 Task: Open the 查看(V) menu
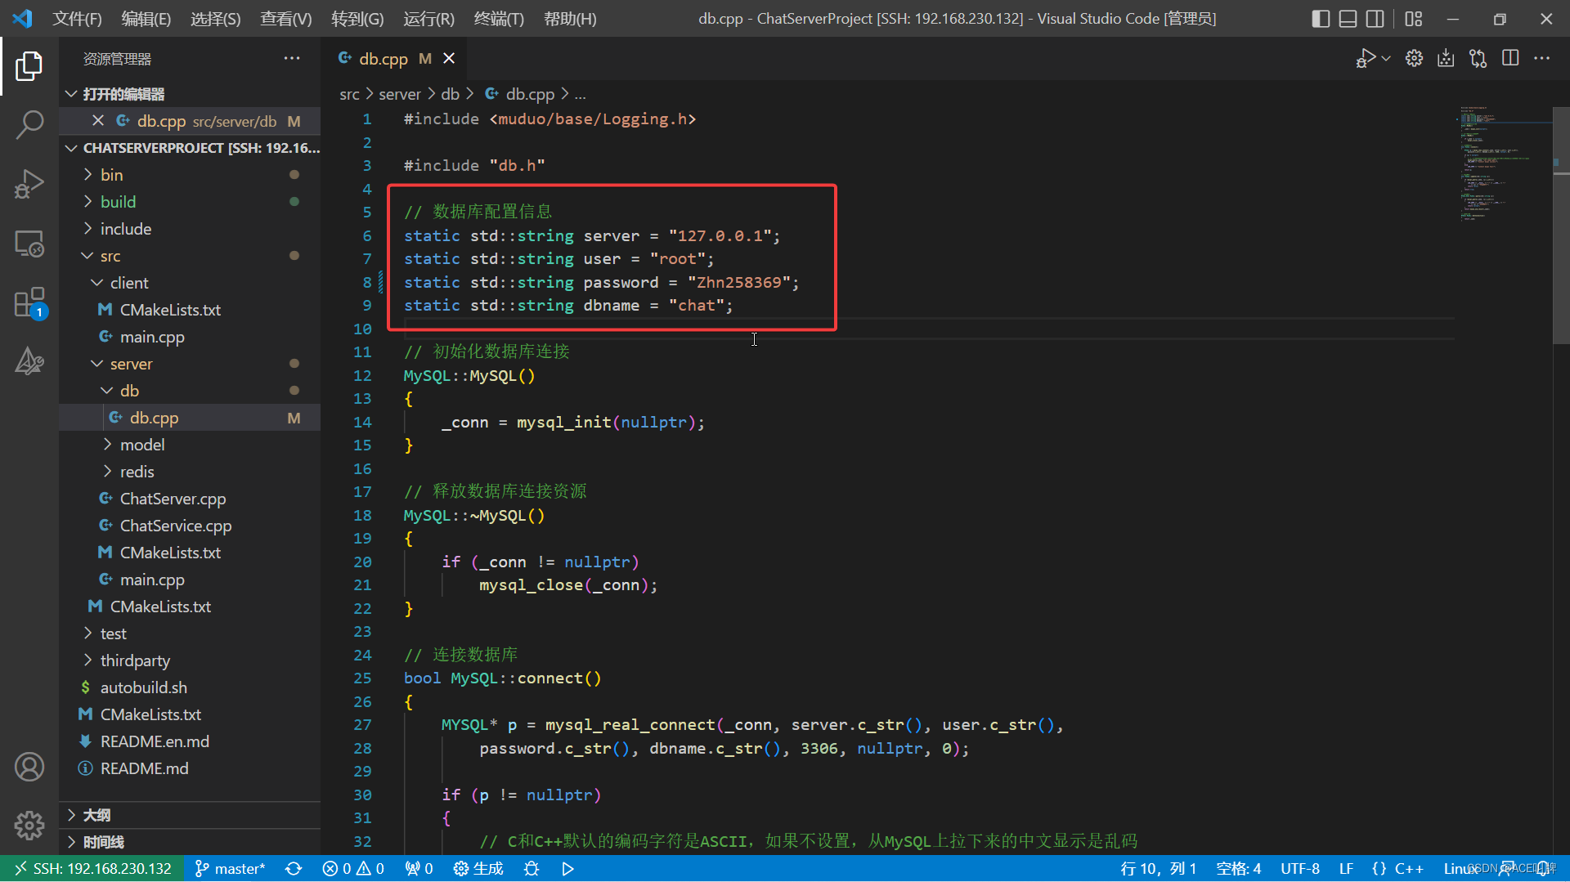click(285, 19)
